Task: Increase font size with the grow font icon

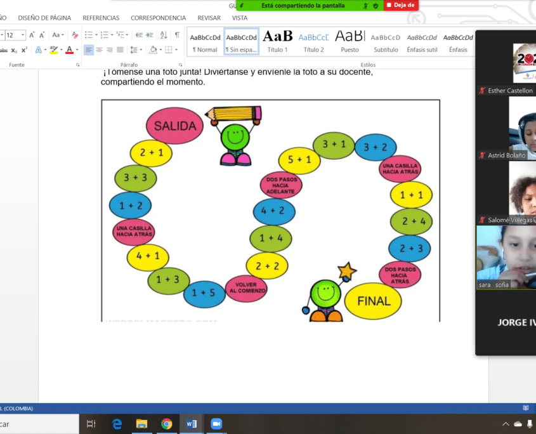Action: pyautogui.click(x=32, y=35)
